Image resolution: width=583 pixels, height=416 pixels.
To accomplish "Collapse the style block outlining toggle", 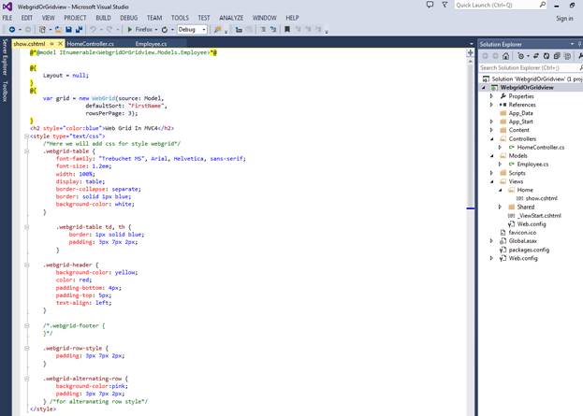I will coord(26,136).
